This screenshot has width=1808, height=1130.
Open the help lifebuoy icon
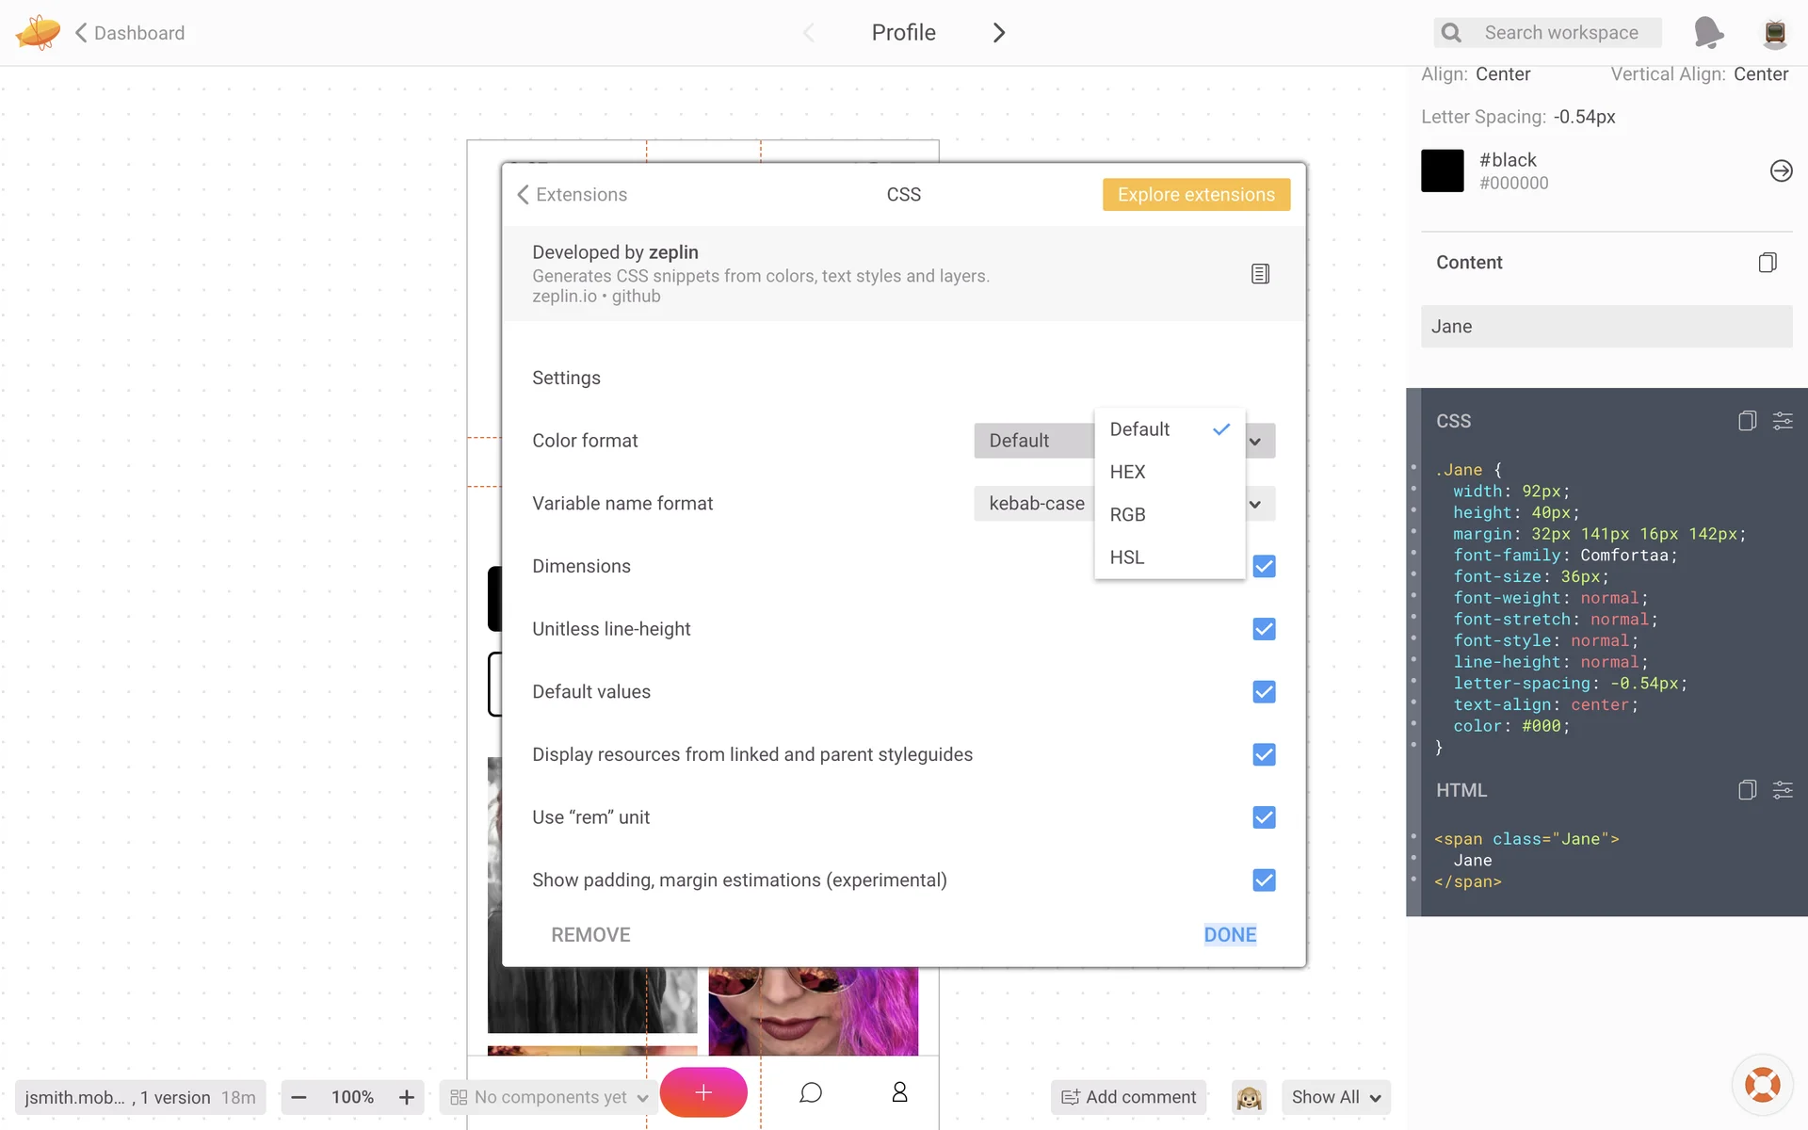click(x=1761, y=1085)
